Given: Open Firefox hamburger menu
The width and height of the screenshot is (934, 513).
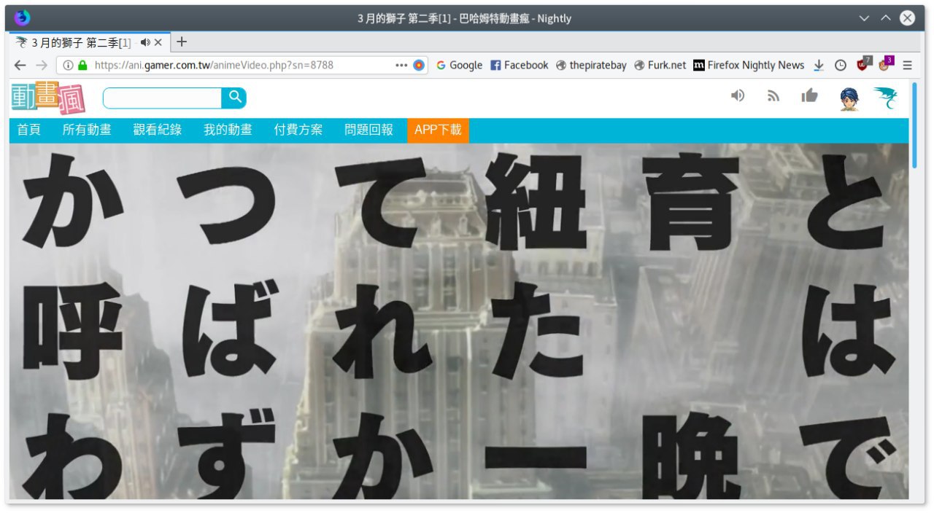Looking at the screenshot, I should pyautogui.click(x=907, y=65).
